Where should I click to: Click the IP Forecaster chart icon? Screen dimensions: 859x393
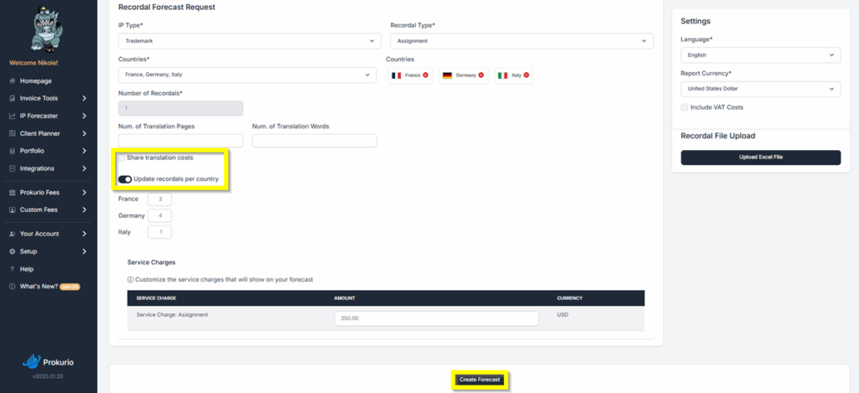pos(12,116)
